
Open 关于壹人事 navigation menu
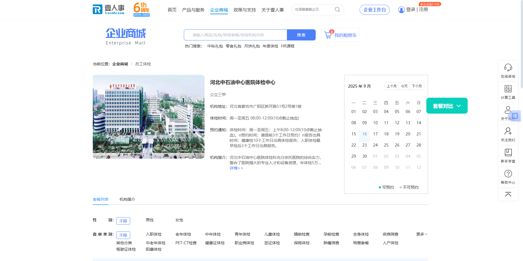(273, 10)
